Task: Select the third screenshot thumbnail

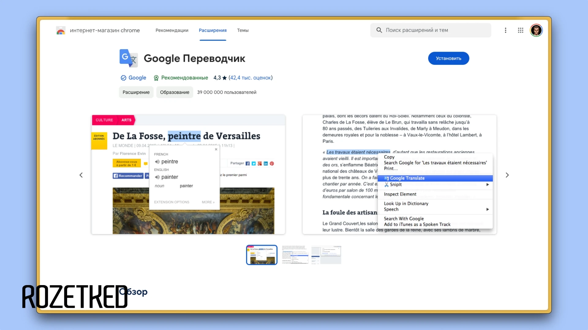Action: [x=326, y=255]
